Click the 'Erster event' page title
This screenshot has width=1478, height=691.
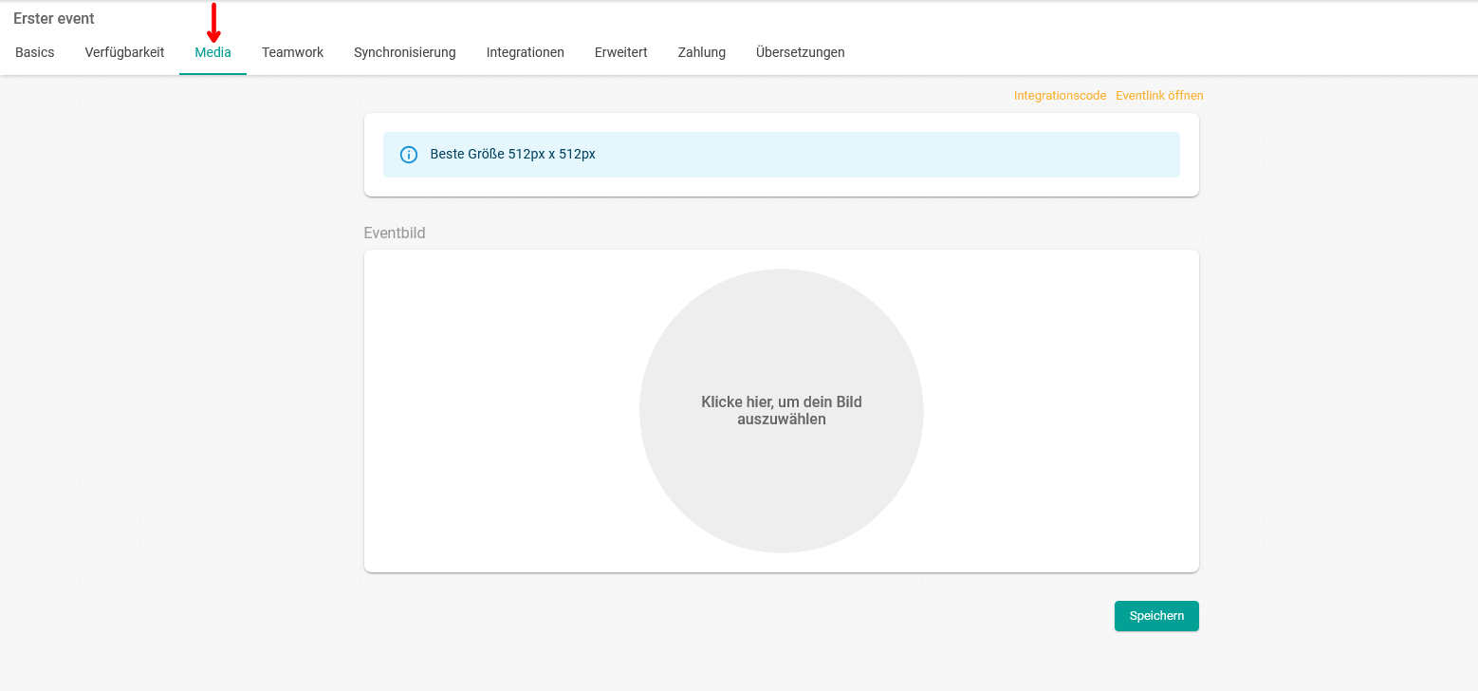(x=54, y=19)
